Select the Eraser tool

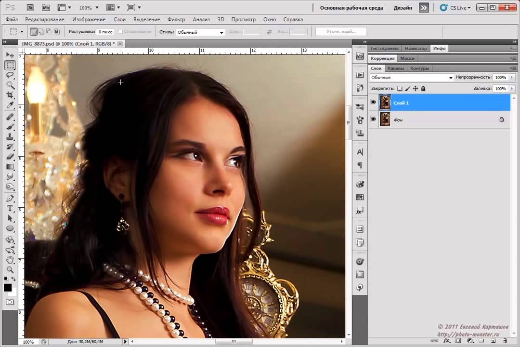(x=10, y=157)
